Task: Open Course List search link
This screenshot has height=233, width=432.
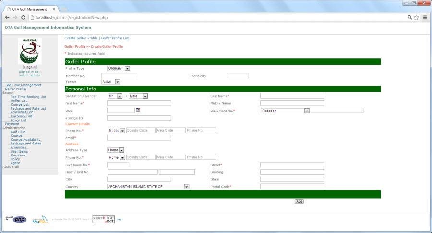Action: pos(20,104)
